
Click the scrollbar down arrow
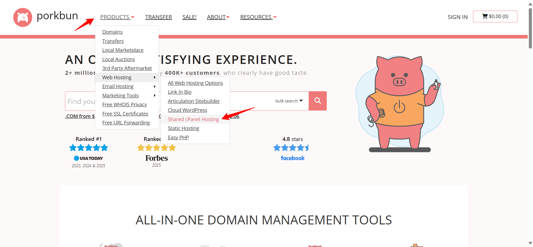[x=530, y=243]
